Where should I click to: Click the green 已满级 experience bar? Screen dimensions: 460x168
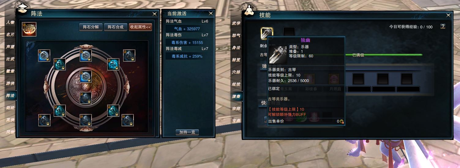pos(384,55)
